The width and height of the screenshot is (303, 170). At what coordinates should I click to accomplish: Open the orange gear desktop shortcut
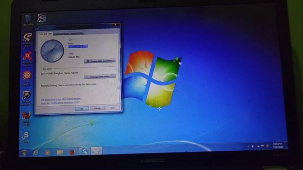point(27,78)
